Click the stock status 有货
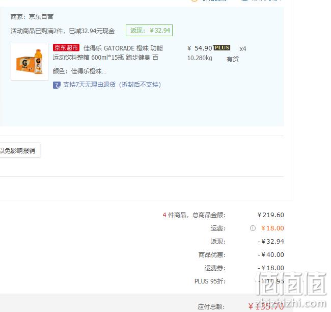 [x=232, y=59]
